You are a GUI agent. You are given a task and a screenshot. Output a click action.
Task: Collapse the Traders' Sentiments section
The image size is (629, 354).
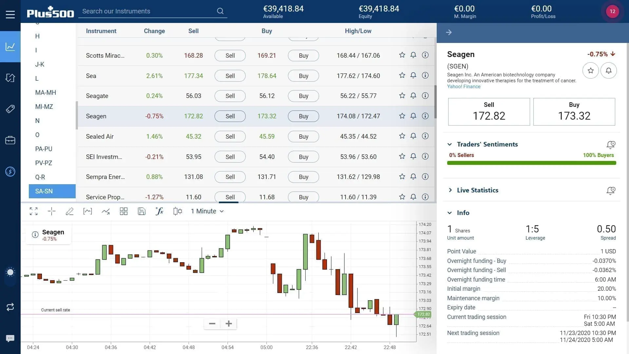(x=449, y=144)
